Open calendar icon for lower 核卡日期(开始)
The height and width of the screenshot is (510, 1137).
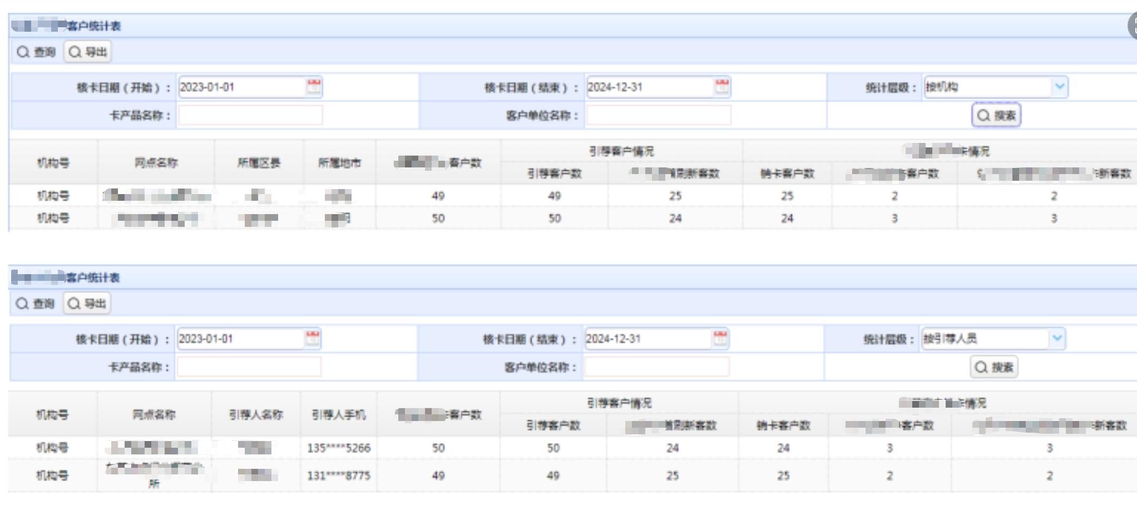coord(313,338)
